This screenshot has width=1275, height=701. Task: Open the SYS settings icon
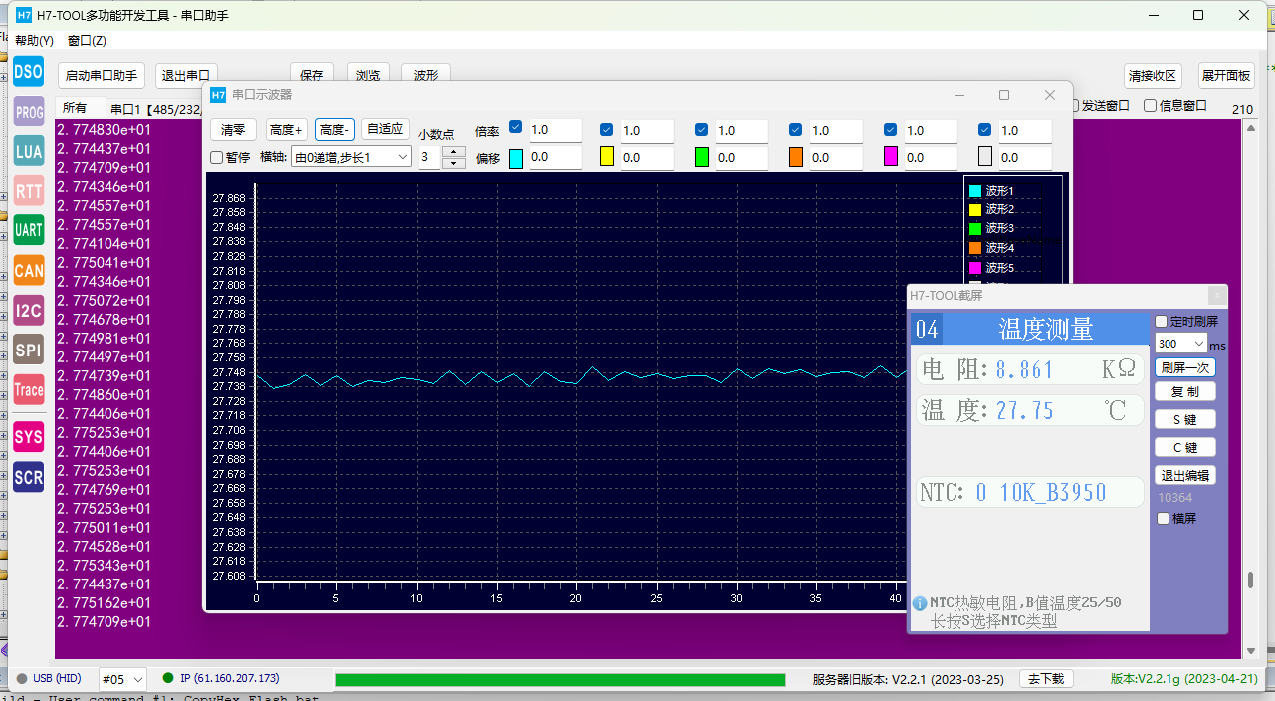pyautogui.click(x=29, y=436)
